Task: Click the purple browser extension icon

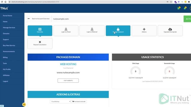Action: pos(175,2)
